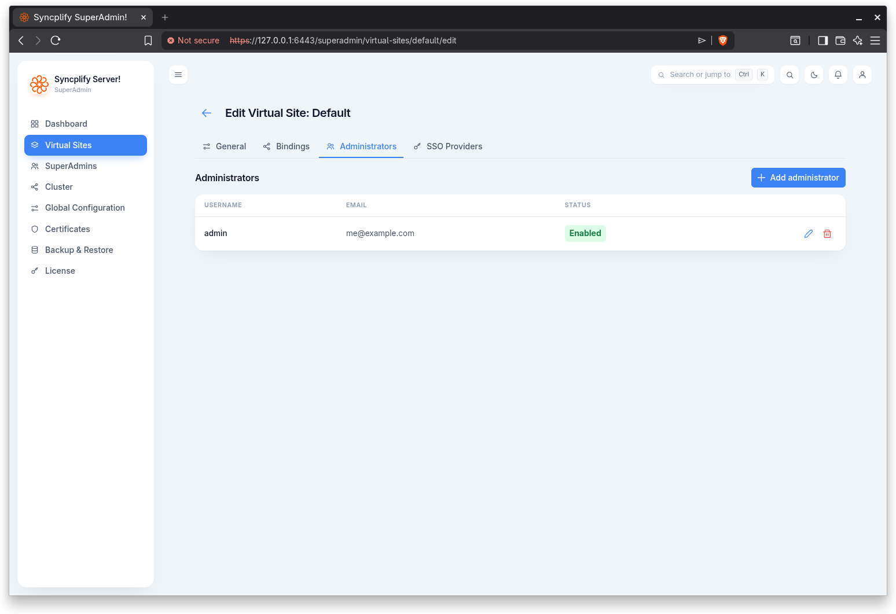Click the Syncplify Server! title text
Screen dimensions: 896x614
click(87, 79)
